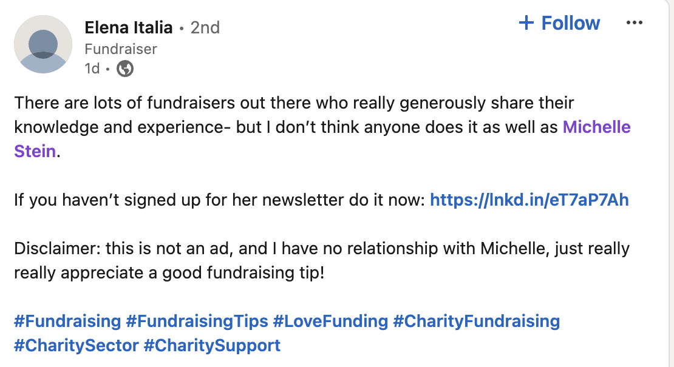Go to the #CharitySector hashtag

76,345
